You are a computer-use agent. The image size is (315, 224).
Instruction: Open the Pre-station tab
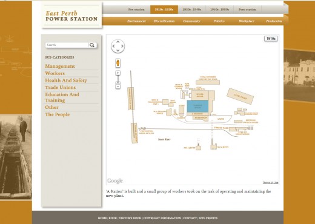tap(136, 10)
